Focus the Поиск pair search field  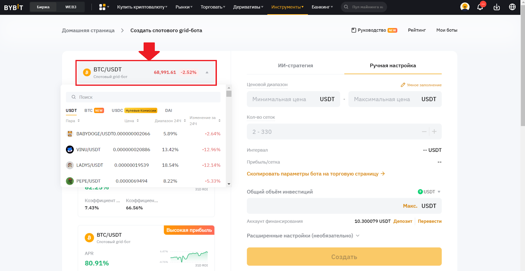[143, 97]
